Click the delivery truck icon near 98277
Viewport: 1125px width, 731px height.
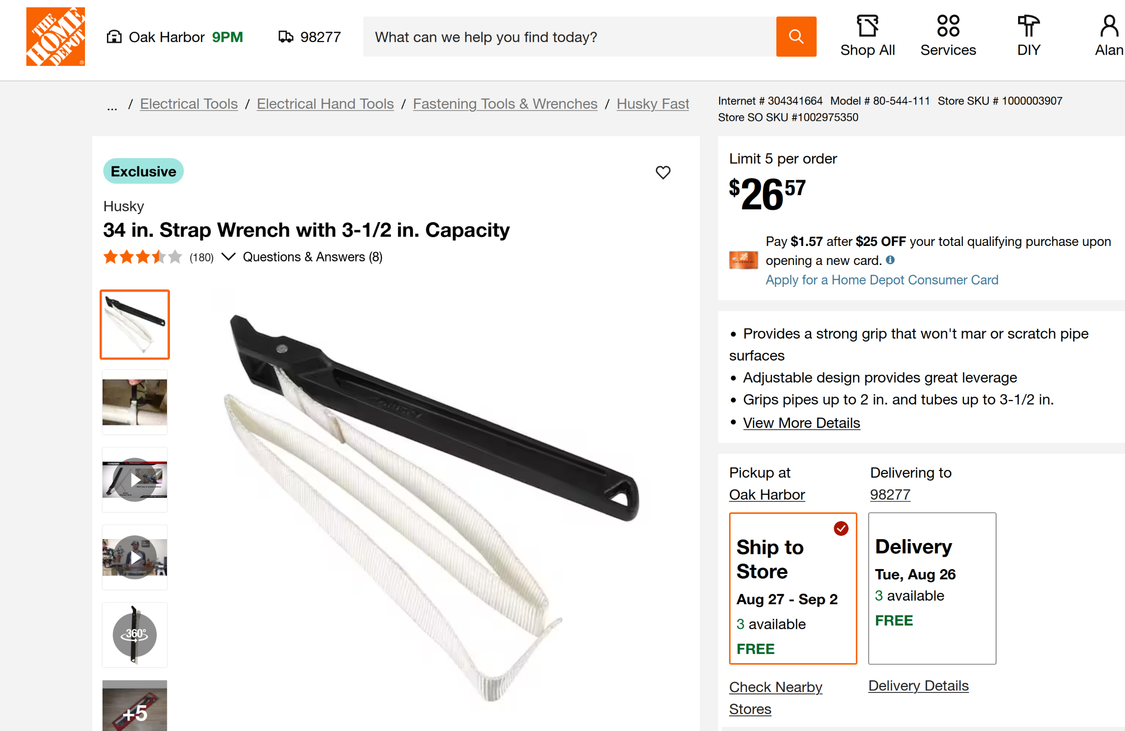click(x=286, y=36)
